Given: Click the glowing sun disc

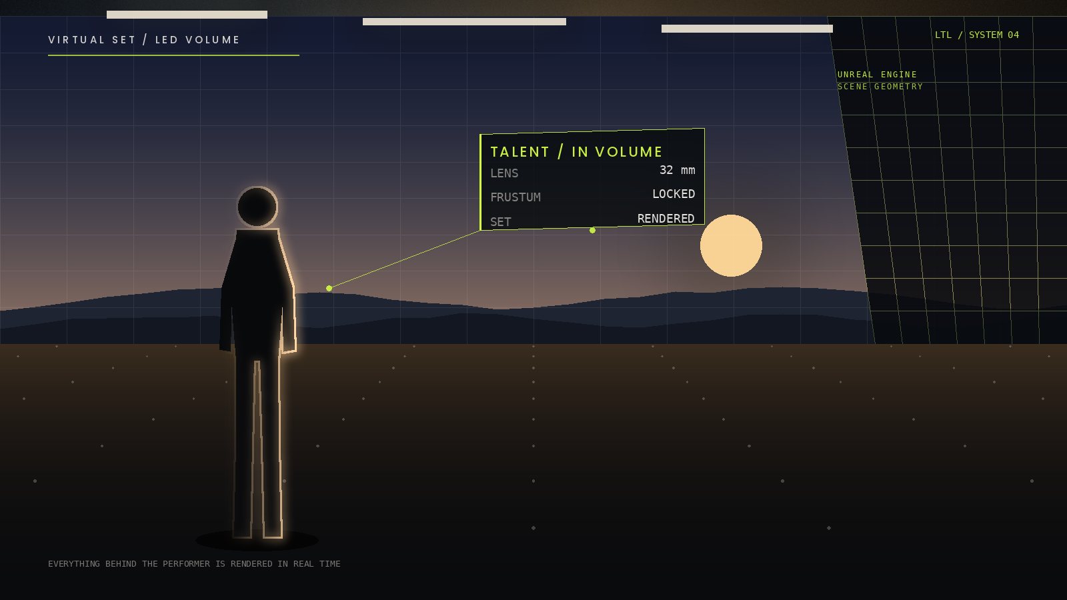Looking at the screenshot, I should [x=731, y=245].
